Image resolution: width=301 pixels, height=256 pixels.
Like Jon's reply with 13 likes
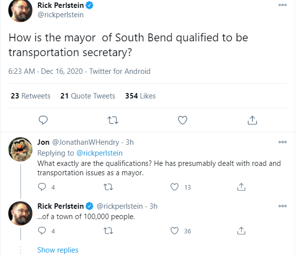pyautogui.click(x=174, y=187)
